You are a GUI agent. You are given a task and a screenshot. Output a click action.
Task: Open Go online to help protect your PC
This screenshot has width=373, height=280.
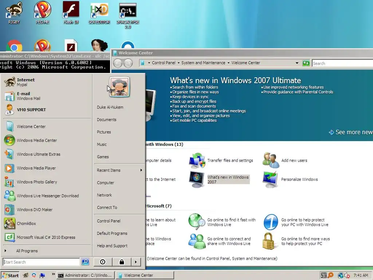coord(296,222)
